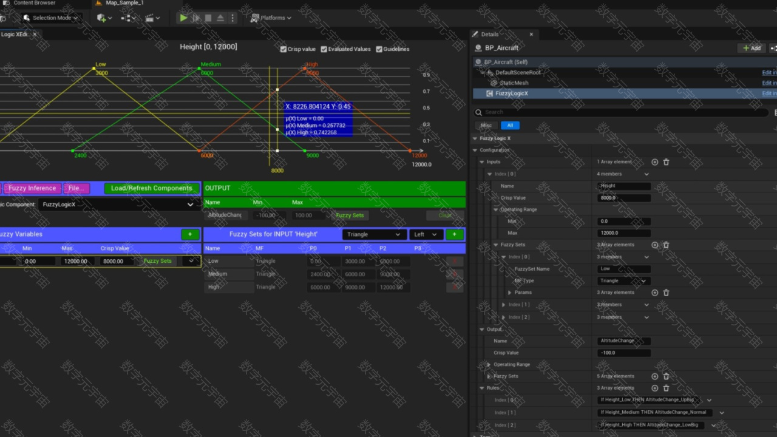
Task: Click the Eject button in play toolbar
Action: coord(220,18)
